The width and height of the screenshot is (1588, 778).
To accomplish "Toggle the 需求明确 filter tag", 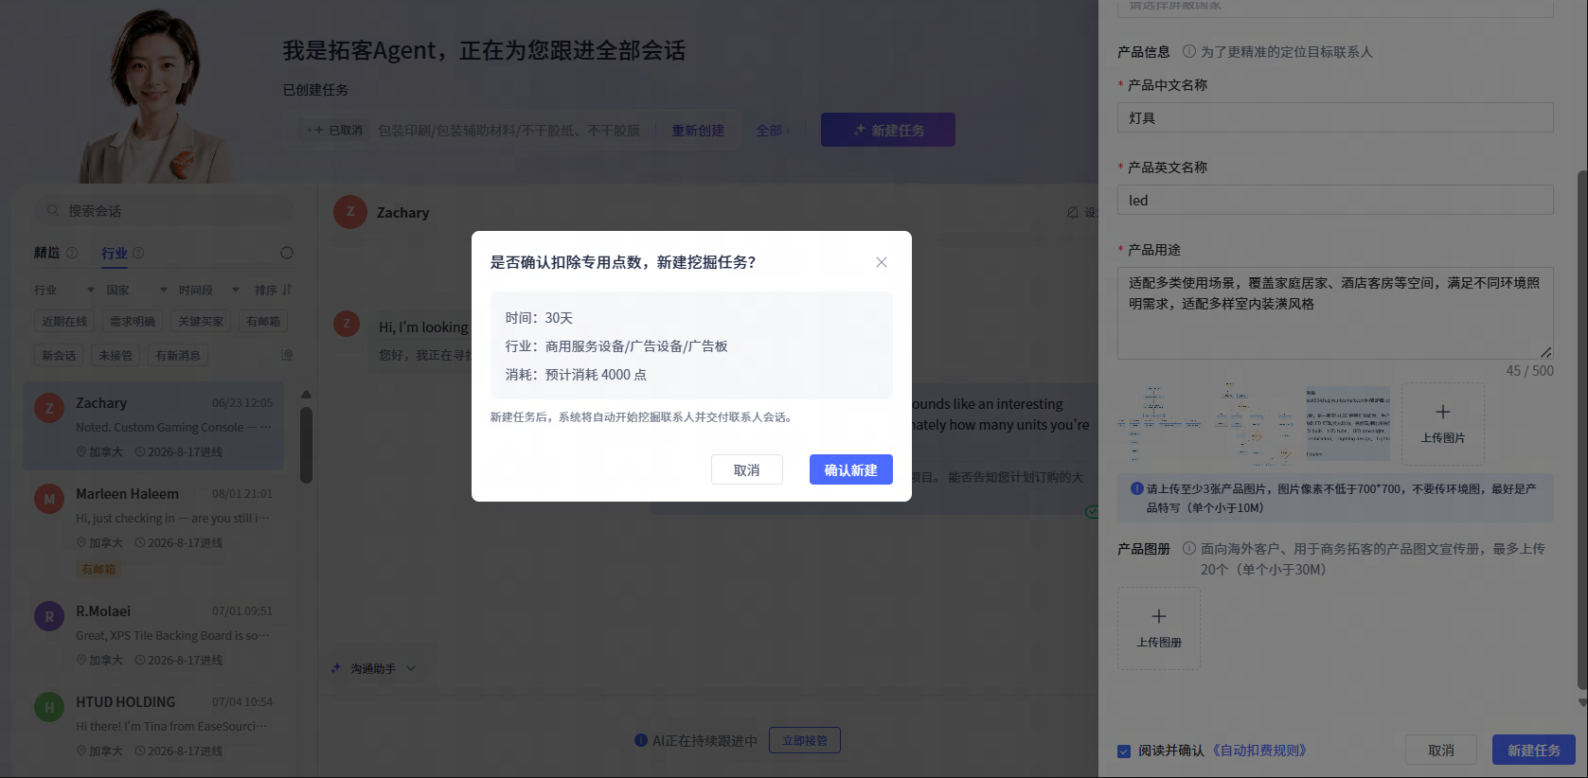I will click(x=133, y=322).
